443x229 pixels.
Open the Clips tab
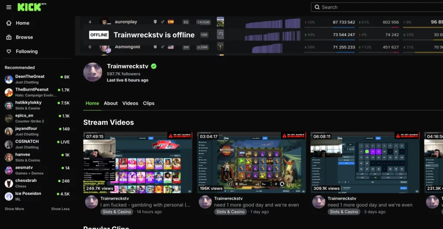coord(149,103)
